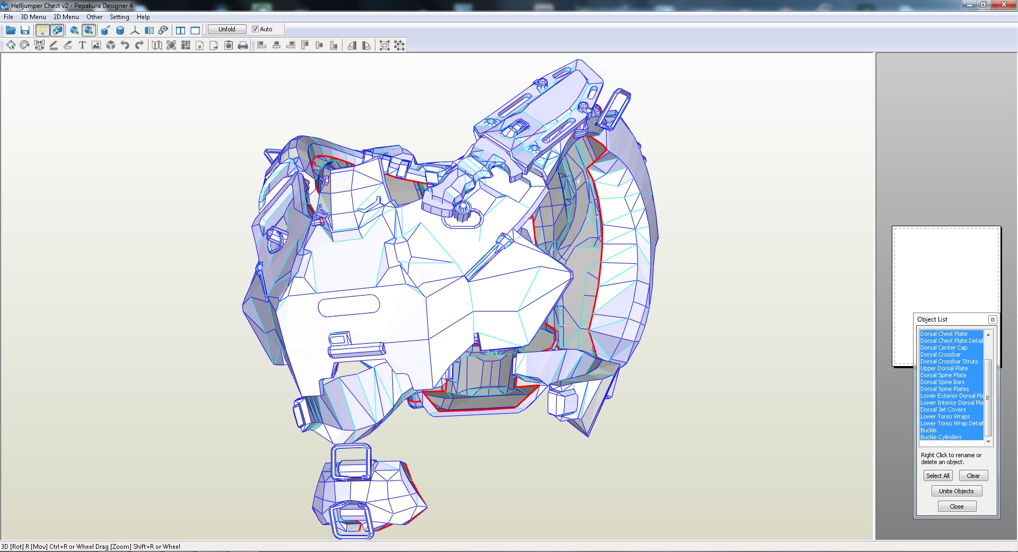Click the Save floppy disk icon

(x=25, y=30)
